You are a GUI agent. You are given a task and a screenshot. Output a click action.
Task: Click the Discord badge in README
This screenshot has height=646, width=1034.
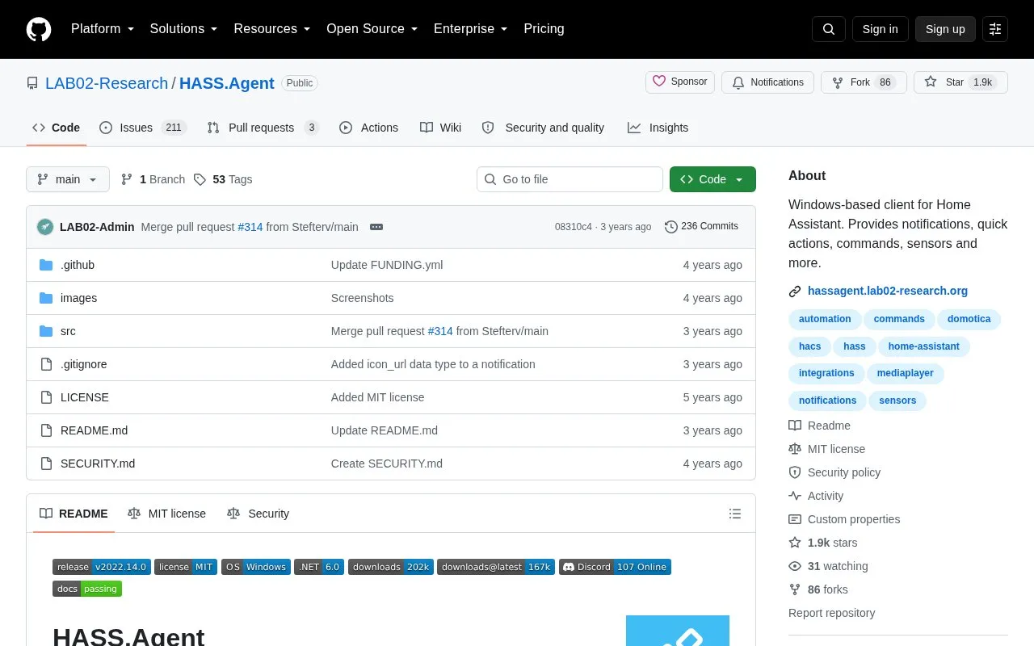615,567
